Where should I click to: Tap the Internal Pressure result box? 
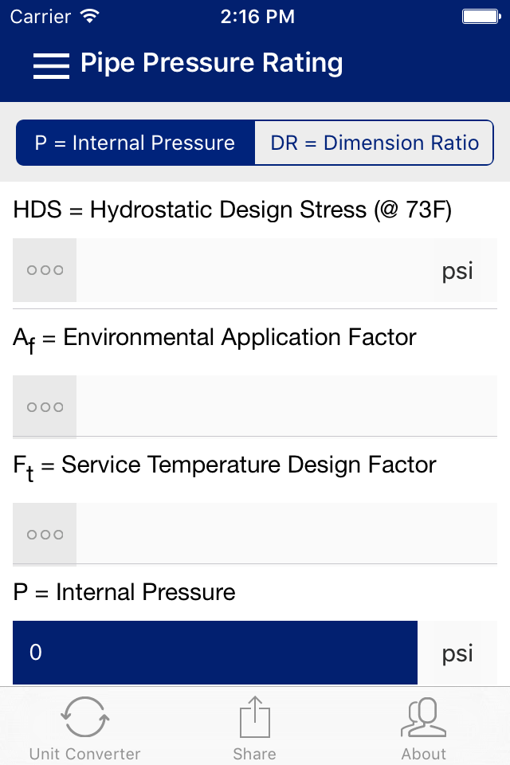tap(214, 653)
